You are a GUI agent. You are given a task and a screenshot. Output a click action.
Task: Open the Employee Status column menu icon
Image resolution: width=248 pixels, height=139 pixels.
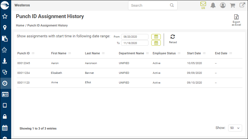click(x=179, y=53)
